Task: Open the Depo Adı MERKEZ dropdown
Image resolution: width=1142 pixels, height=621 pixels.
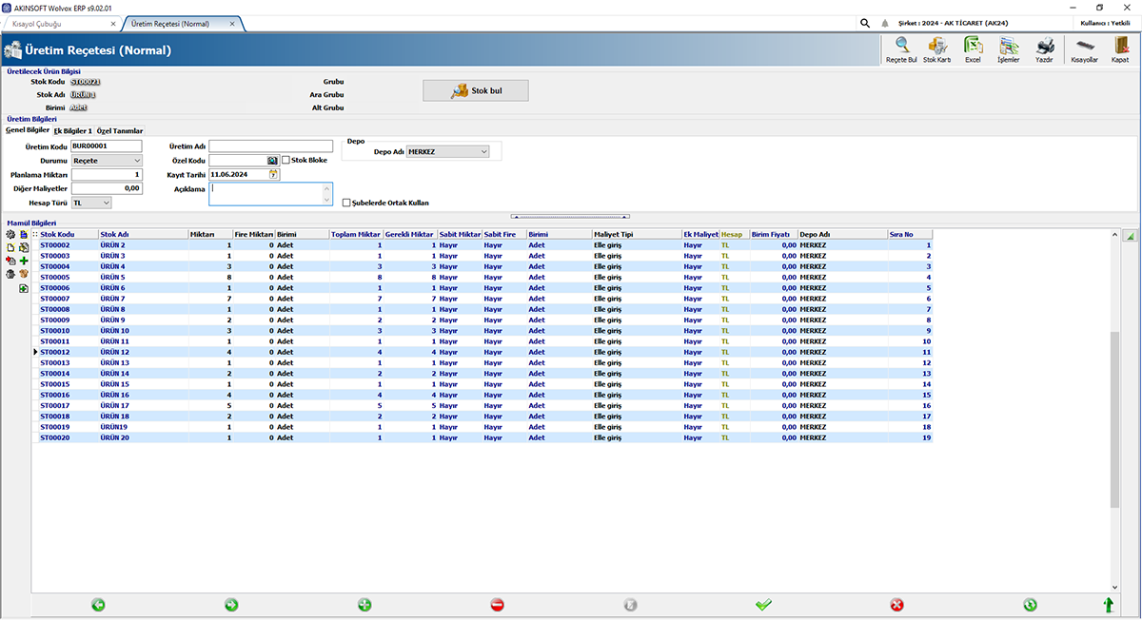Action: tap(482, 150)
